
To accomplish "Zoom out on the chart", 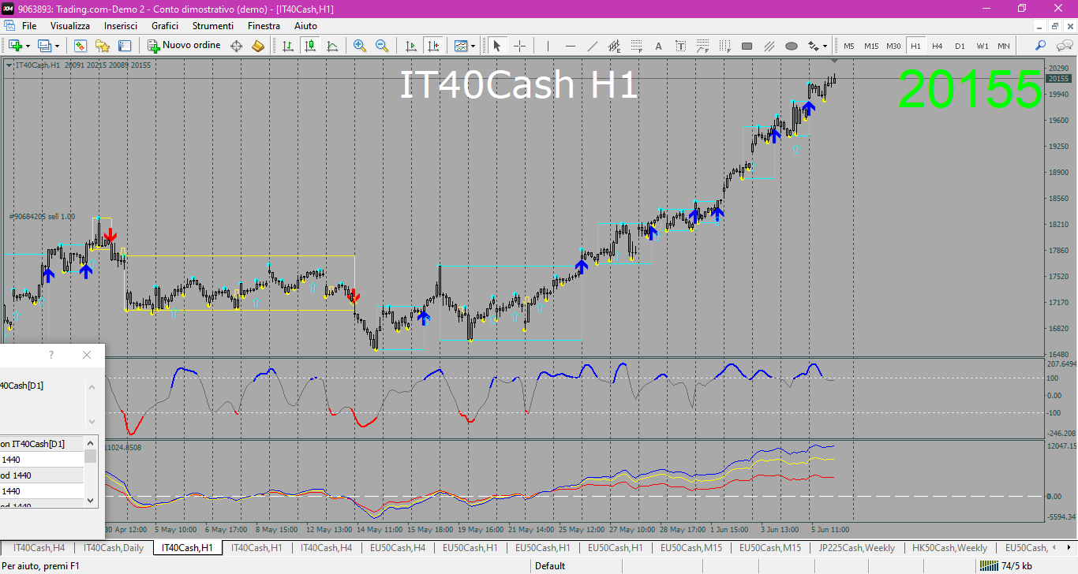I will click(x=382, y=46).
